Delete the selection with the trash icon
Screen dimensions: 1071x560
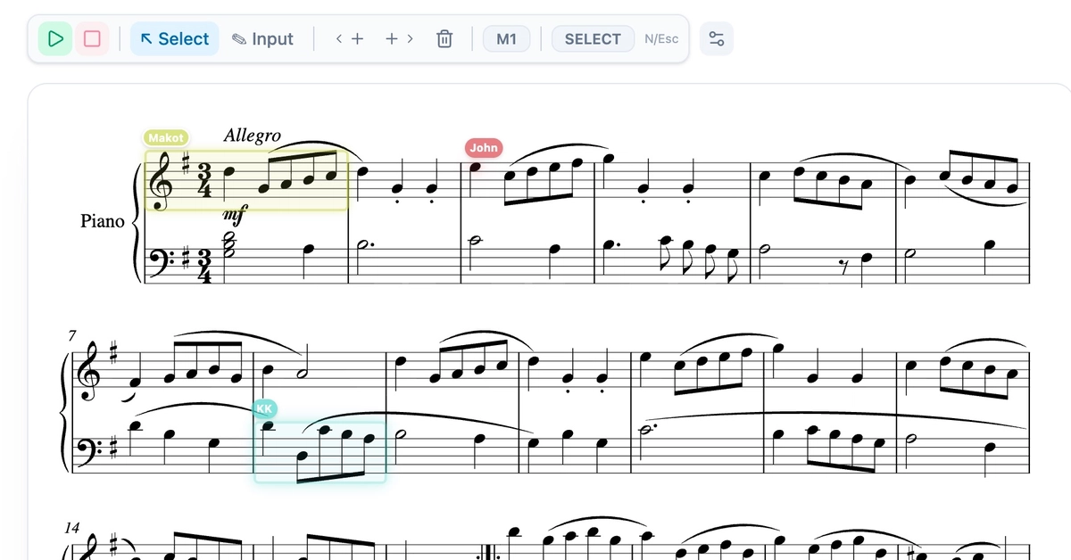pyautogui.click(x=444, y=38)
